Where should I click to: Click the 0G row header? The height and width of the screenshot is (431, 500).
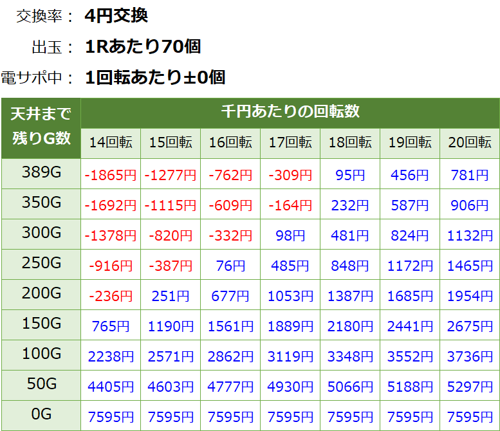41,416
